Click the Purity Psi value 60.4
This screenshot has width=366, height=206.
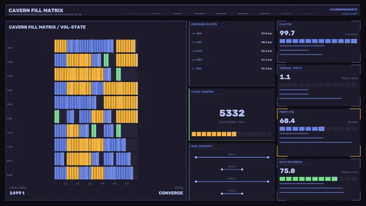(287, 121)
